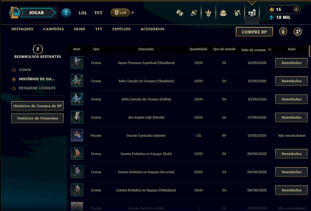The image size is (311, 211).
Task: Open the LoR external launcher badge
Action: coord(120,13)
